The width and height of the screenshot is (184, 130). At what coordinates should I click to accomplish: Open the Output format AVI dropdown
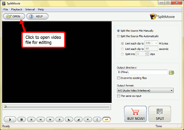[145, 90]
